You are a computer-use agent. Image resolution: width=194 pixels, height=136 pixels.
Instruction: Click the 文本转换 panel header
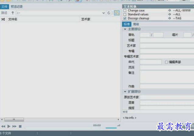pyautogui.click(x=158, y=6)
